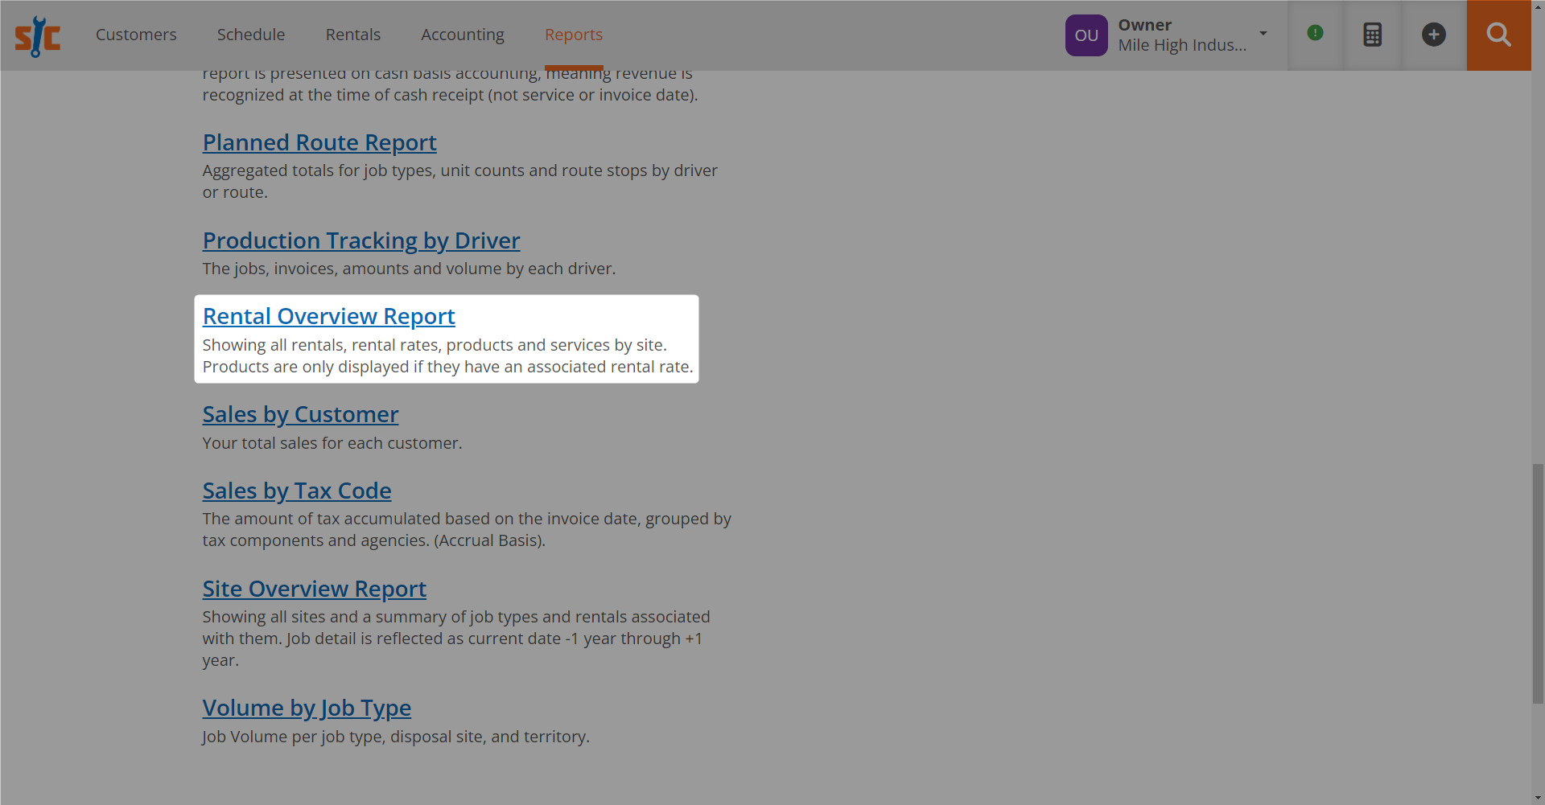Open the Planned Route Report link

point(319,142)
